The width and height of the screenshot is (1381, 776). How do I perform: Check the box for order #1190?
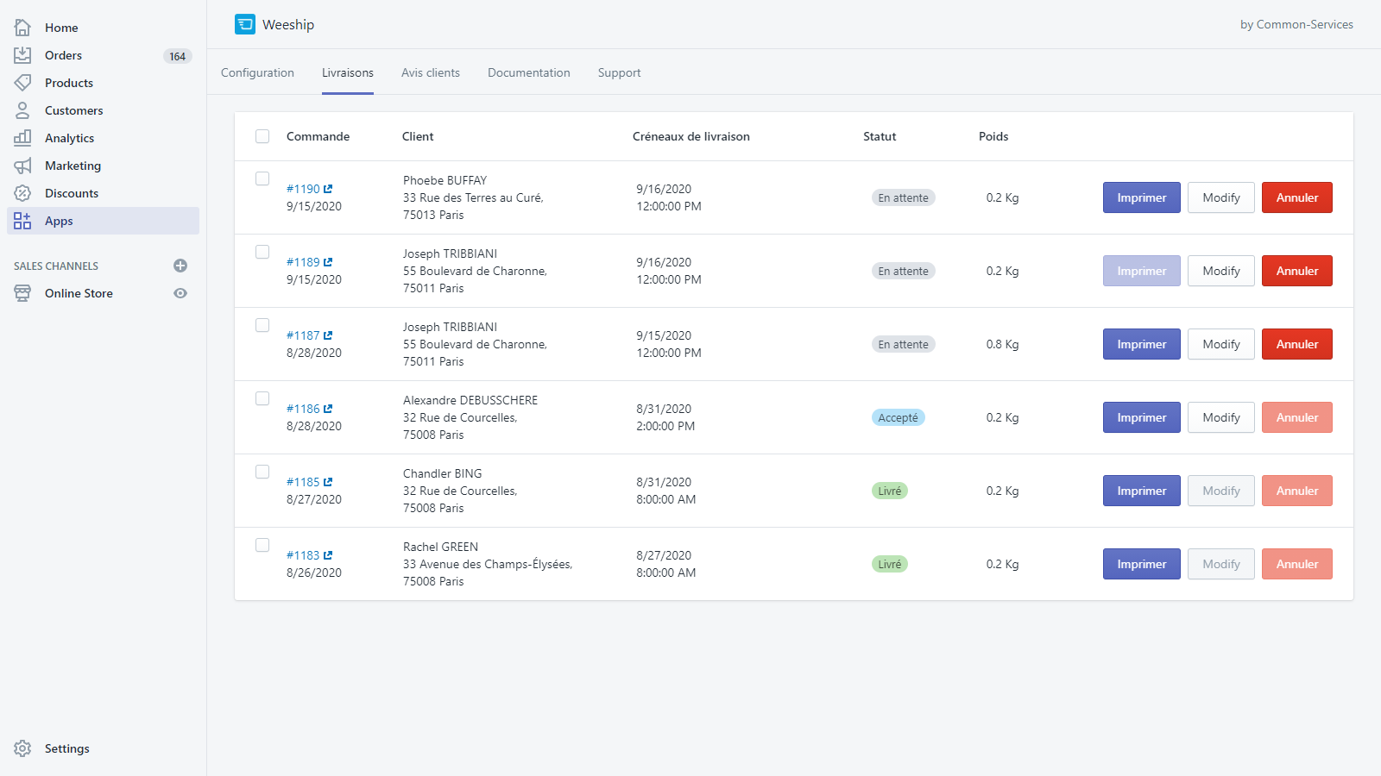click(x=262, y=178)
